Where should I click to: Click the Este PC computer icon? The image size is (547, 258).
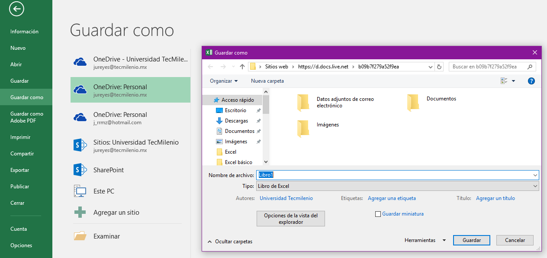click(x=80, y=191)
